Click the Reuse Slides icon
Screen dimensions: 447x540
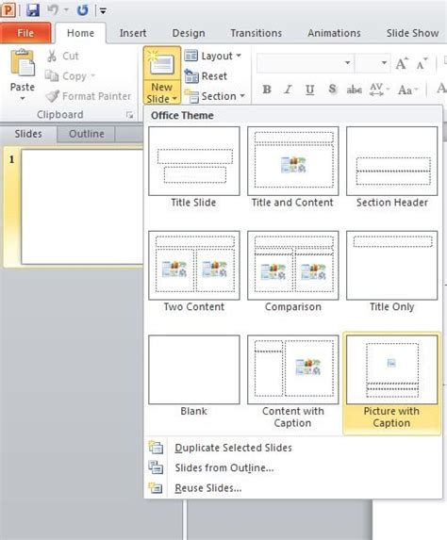(x=156, y=487)
